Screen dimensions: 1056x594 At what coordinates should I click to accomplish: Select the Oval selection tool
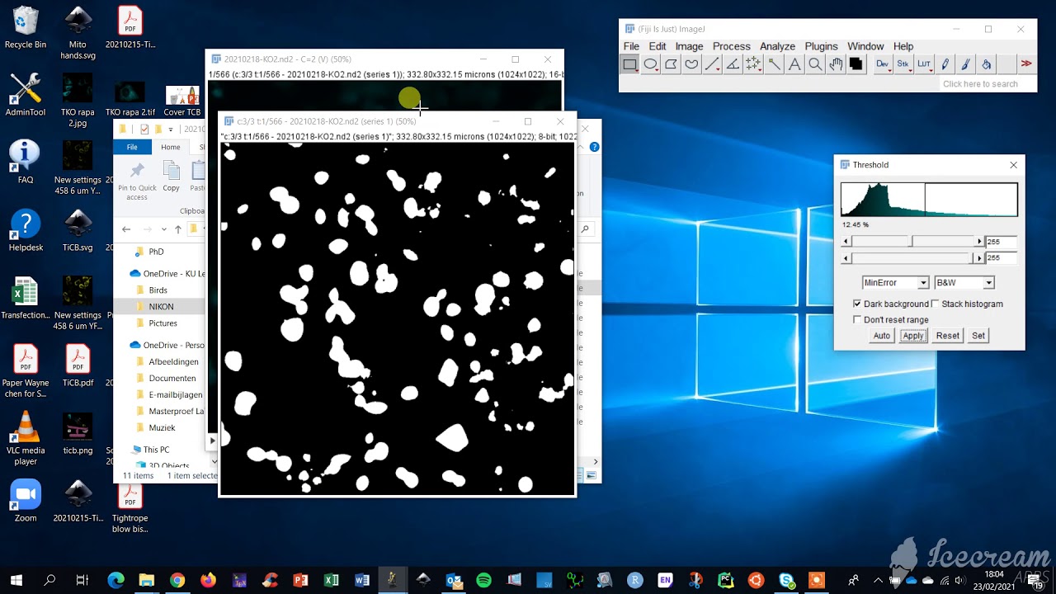651,64
